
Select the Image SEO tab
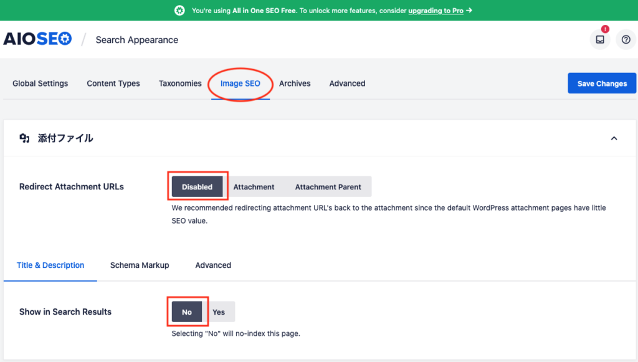(240, 83)
